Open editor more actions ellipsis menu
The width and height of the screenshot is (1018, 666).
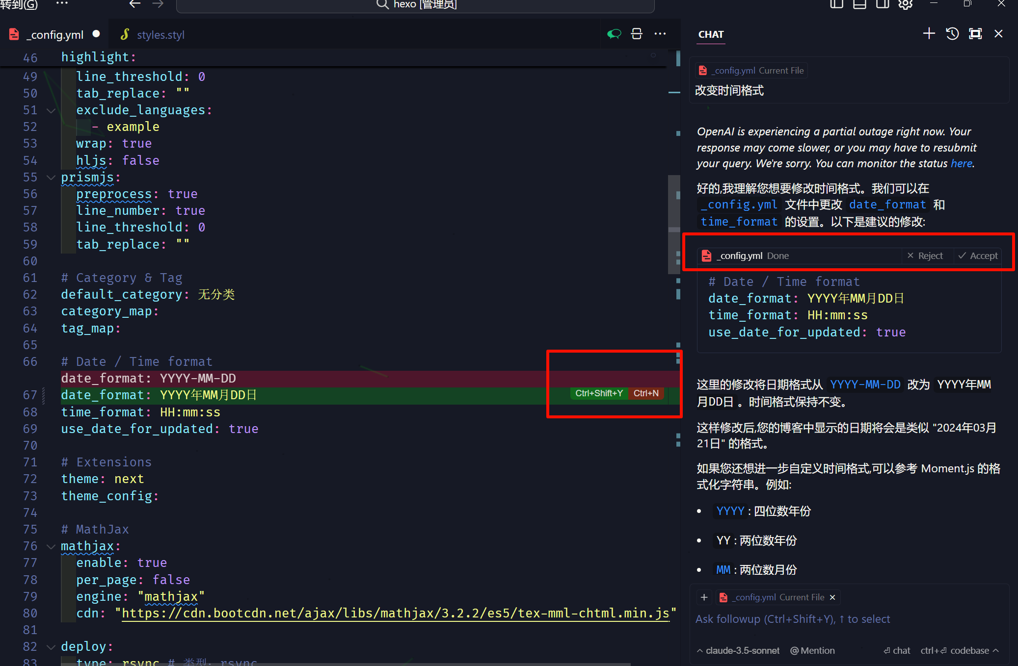[660, 34]
